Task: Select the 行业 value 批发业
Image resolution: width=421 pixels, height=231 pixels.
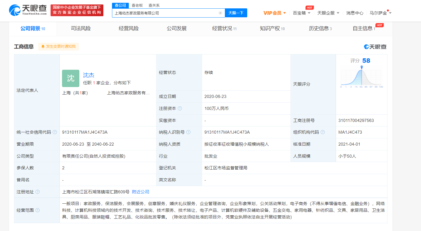Action: (211, 156)
